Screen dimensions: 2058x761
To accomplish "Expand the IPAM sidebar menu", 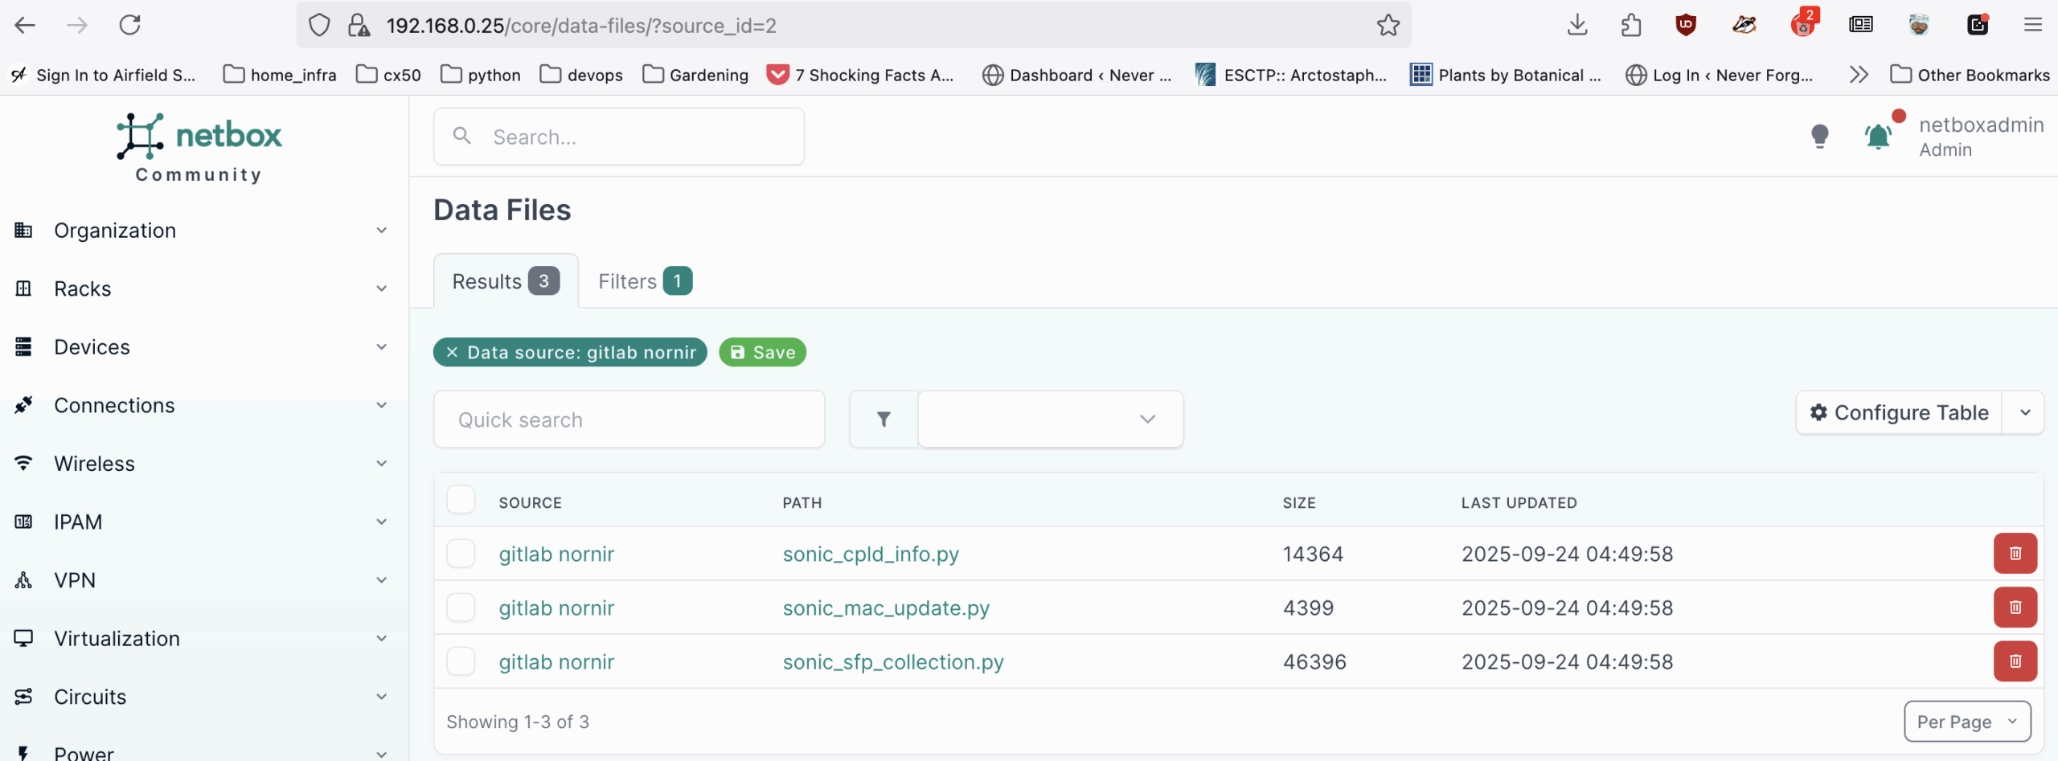I will [201, 522].
